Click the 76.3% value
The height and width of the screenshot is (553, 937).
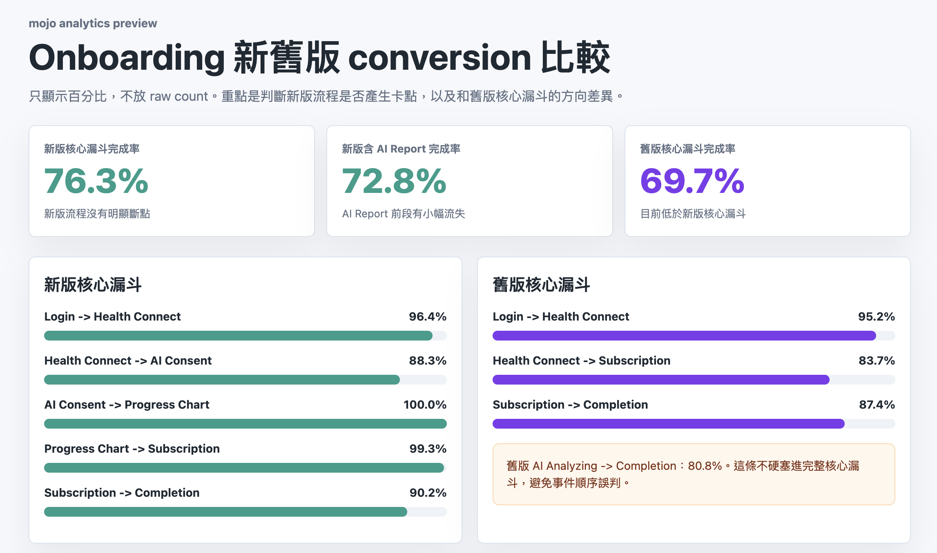click(x=96, y=181)
